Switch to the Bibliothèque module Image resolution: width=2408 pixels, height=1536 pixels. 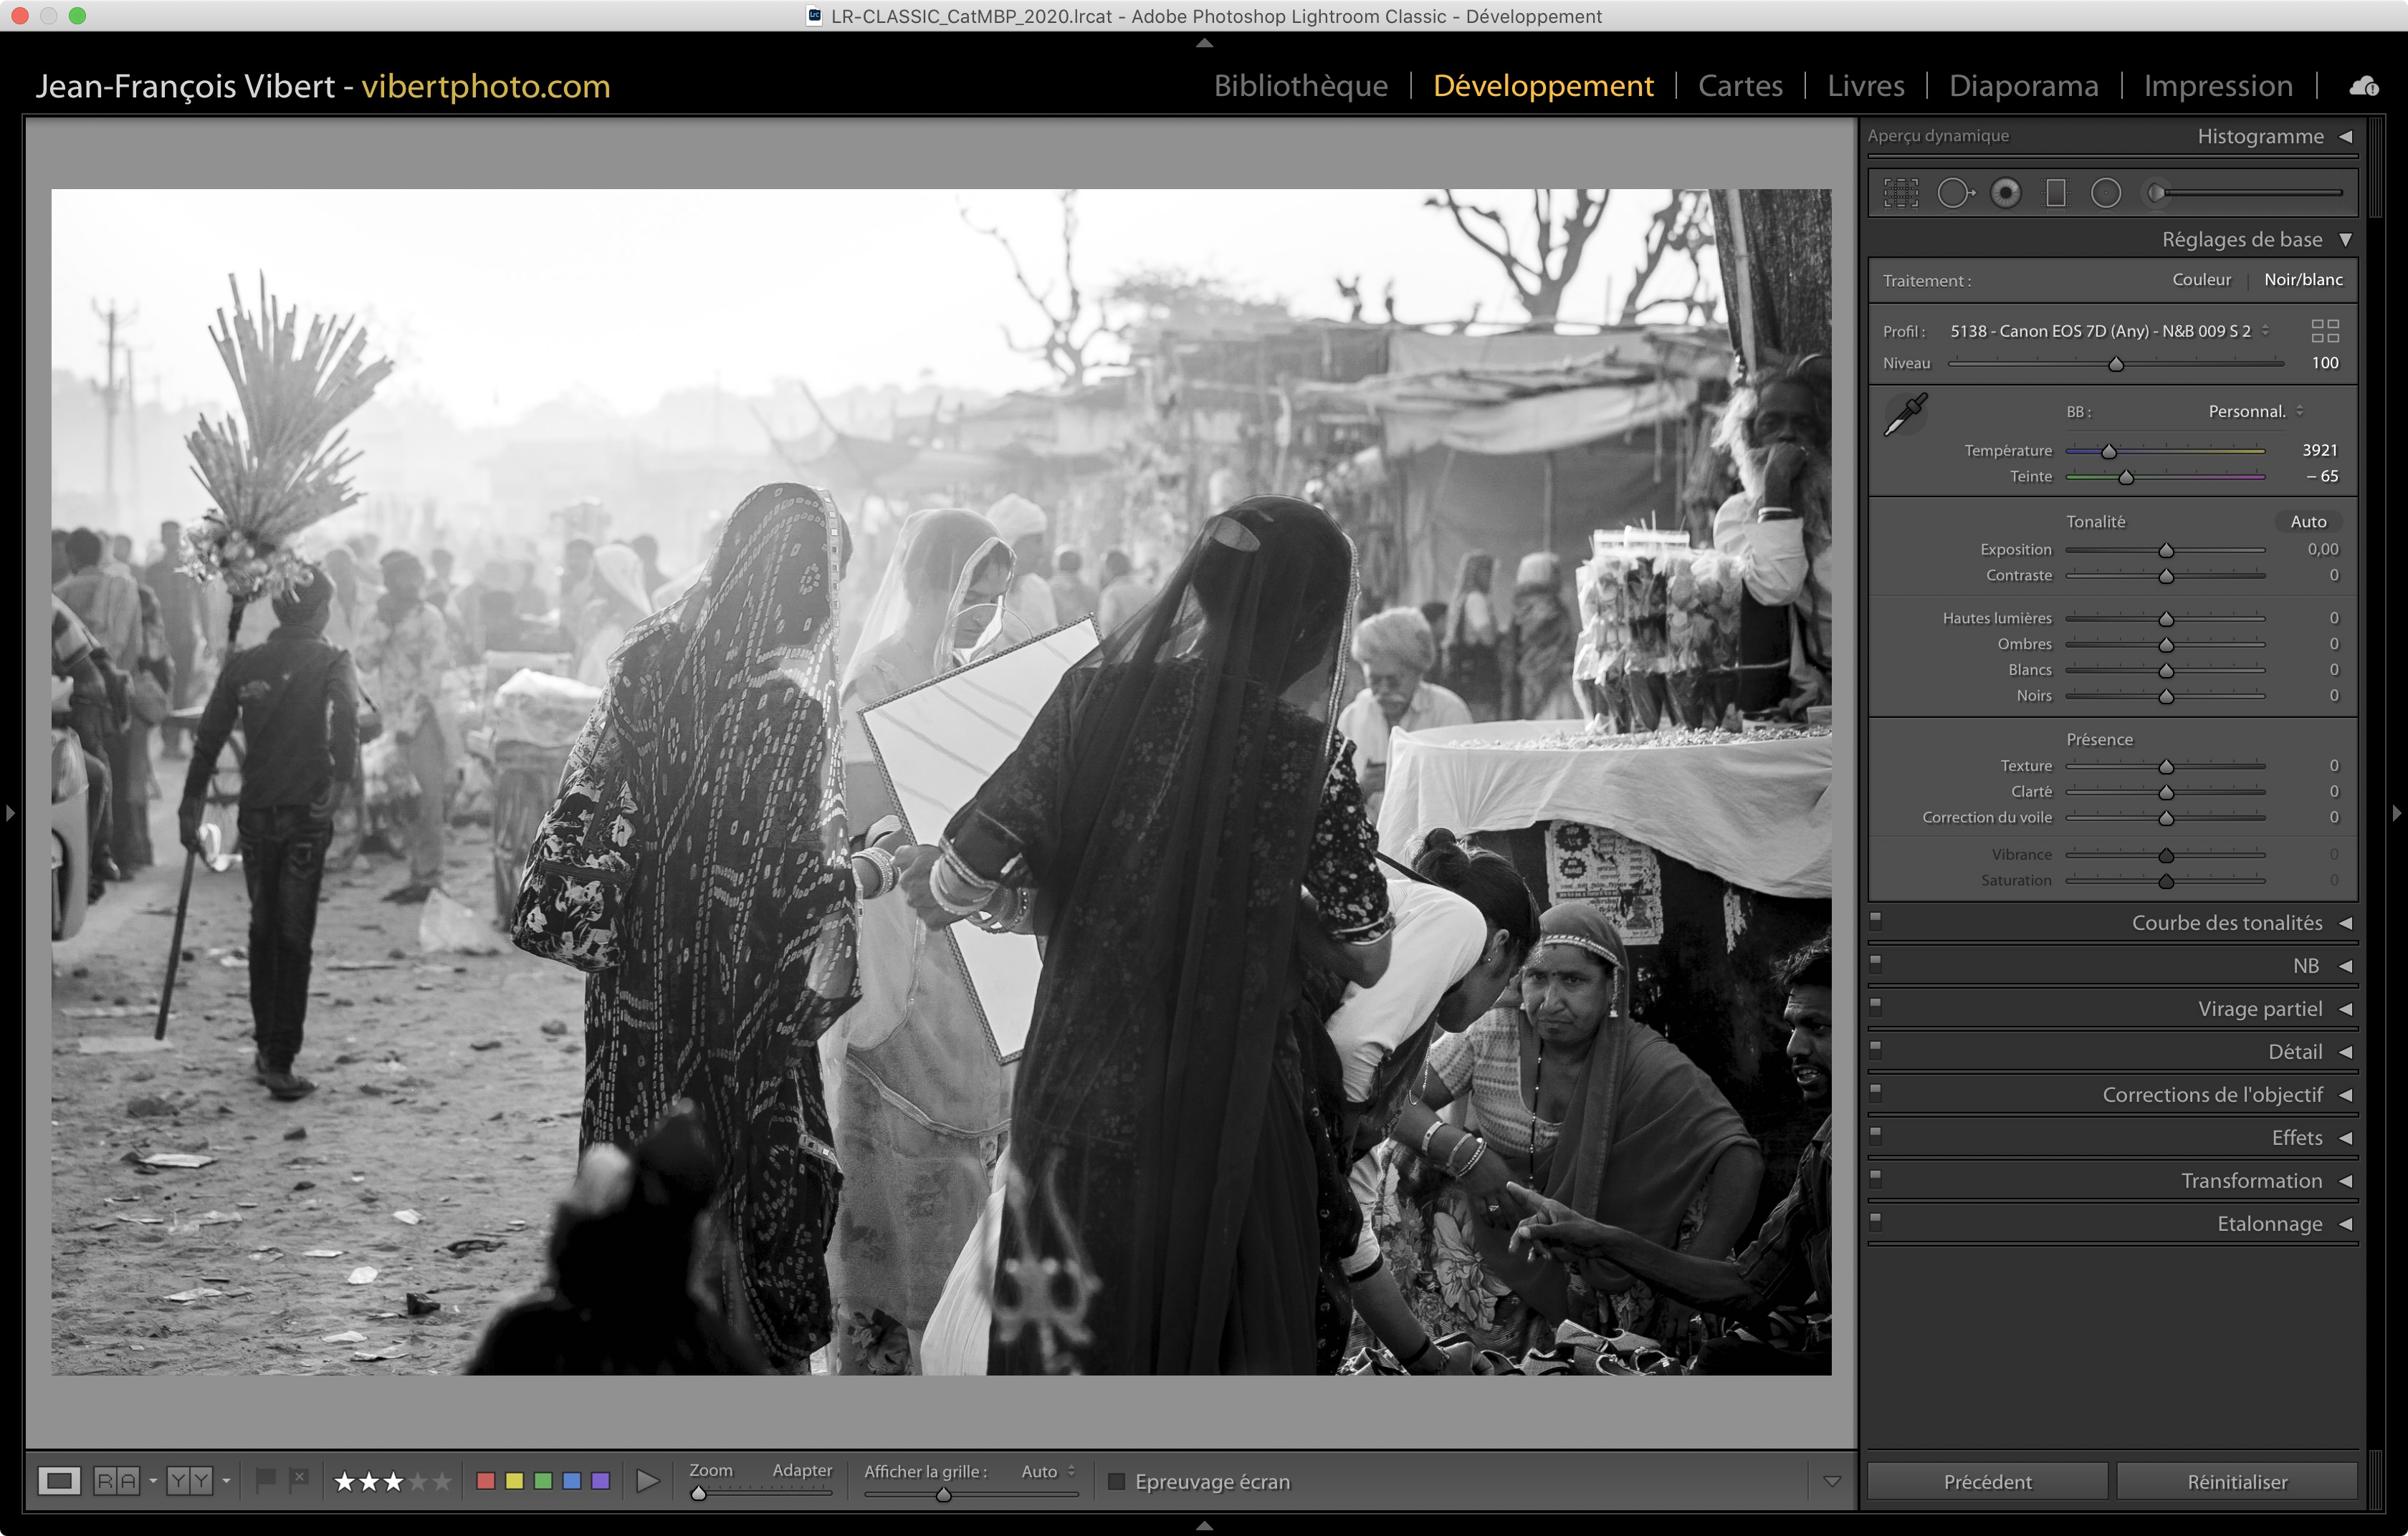click(1300, 86)
